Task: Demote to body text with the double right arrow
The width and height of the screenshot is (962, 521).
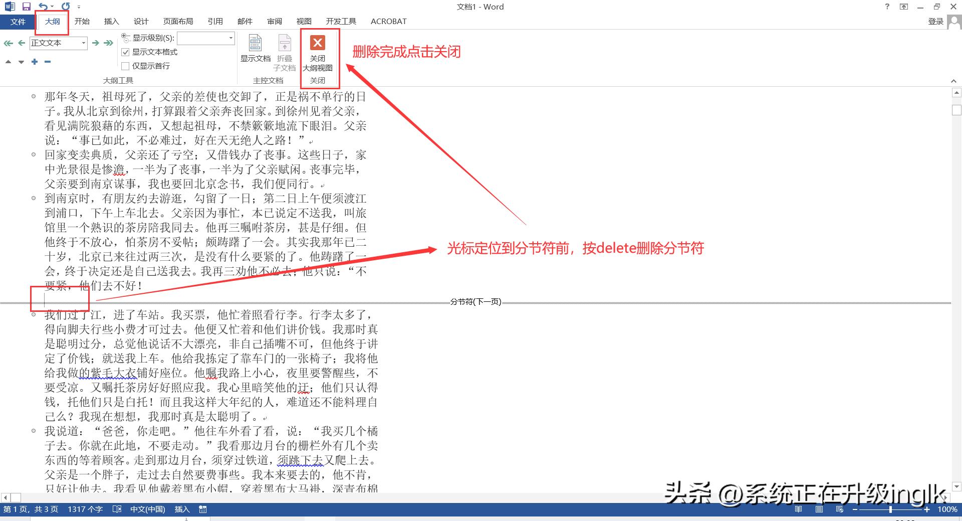Action: 108,43
